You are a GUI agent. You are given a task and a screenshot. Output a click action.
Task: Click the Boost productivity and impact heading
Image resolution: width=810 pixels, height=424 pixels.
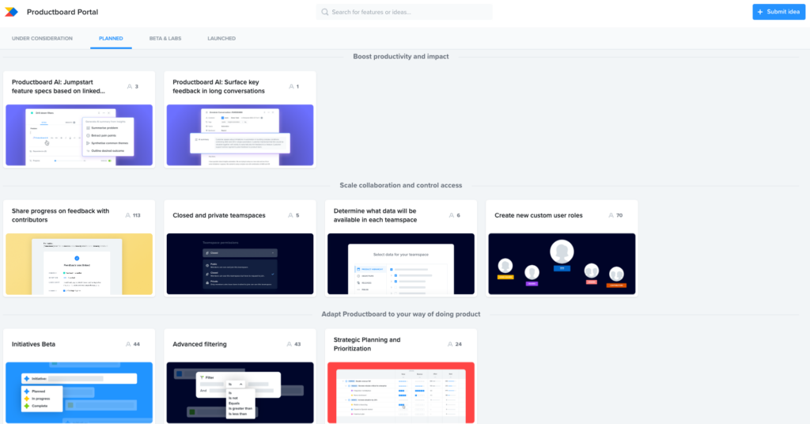[401, 56]
